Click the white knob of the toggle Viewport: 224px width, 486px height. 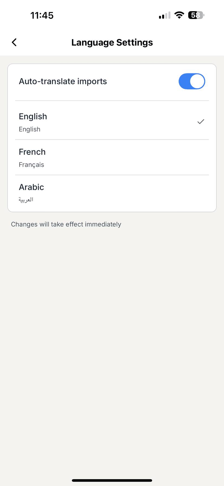click(x=197, y=81)
